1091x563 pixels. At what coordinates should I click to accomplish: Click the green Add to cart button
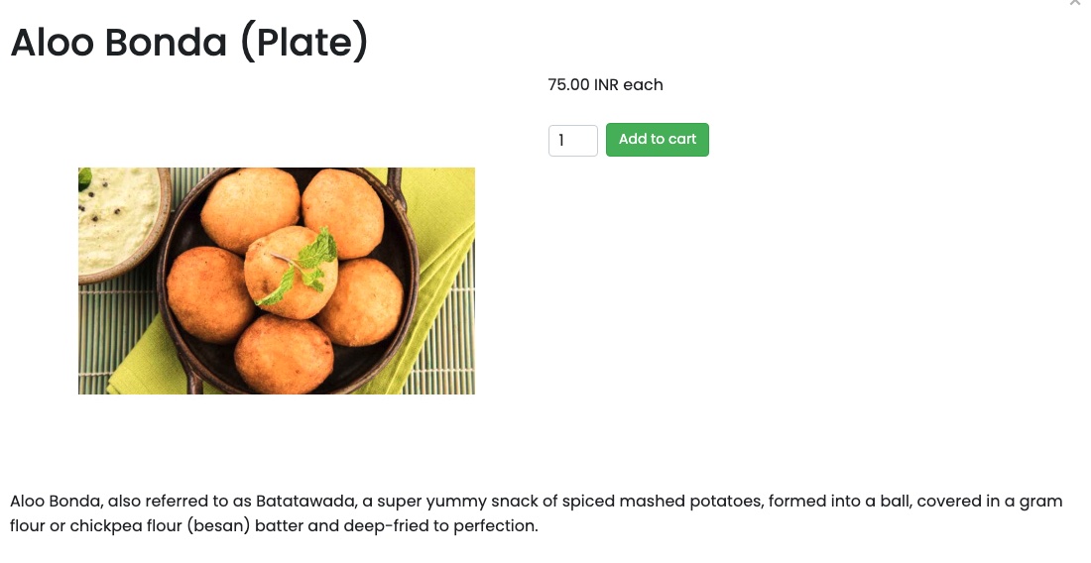657,140
